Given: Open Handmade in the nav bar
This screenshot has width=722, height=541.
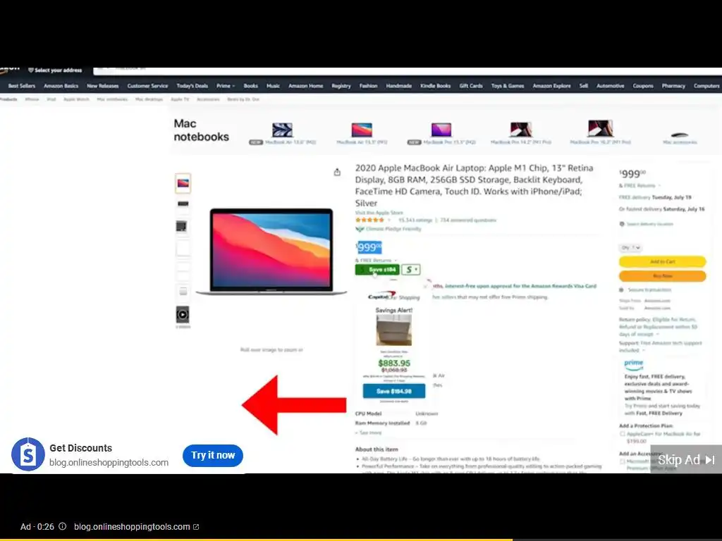Looking at the screenshot, I should click(399, 86).
